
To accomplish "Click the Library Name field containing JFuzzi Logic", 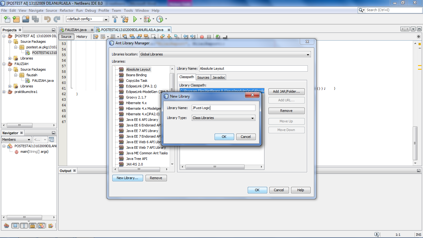I will 223,108.
